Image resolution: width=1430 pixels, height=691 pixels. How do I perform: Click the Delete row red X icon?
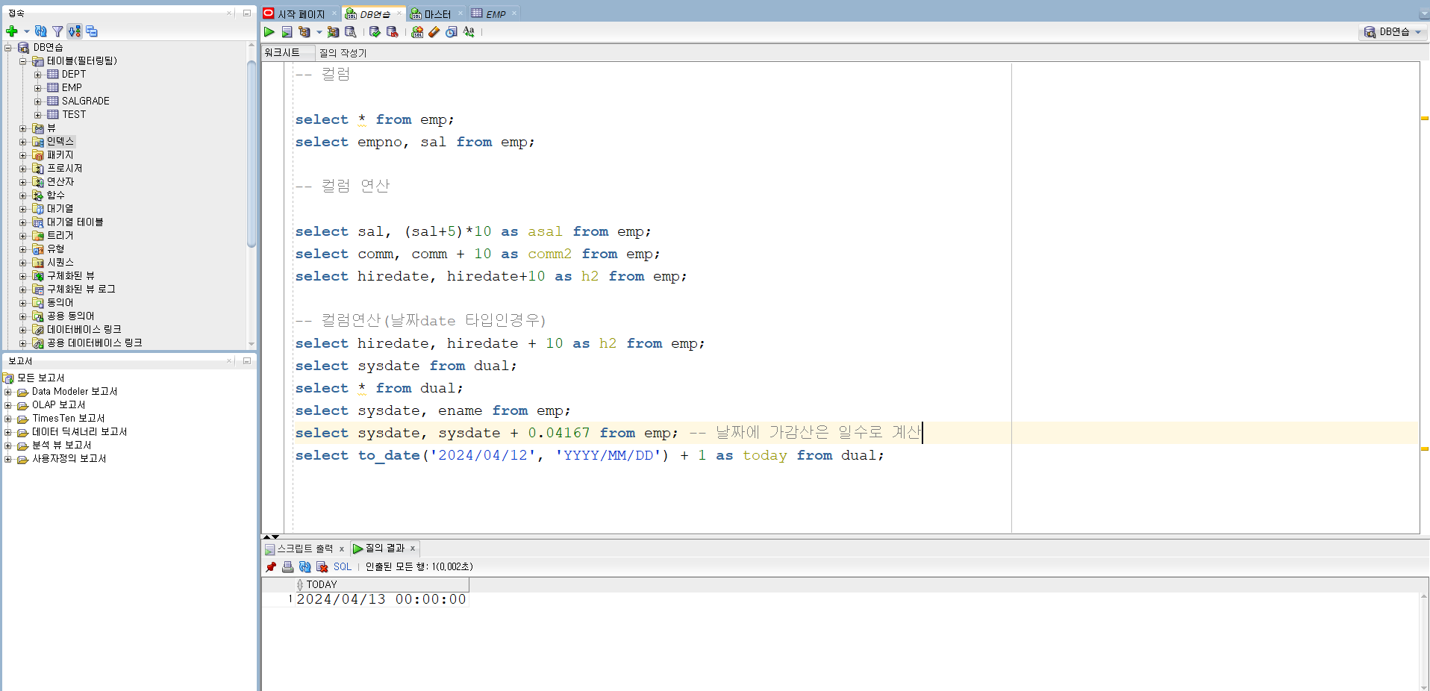[322, 567]
